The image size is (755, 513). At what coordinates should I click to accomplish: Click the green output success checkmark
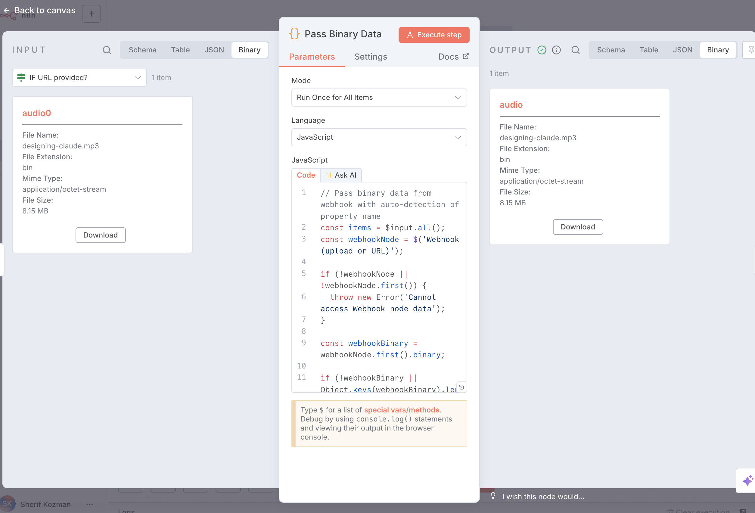tap(542, 50)
